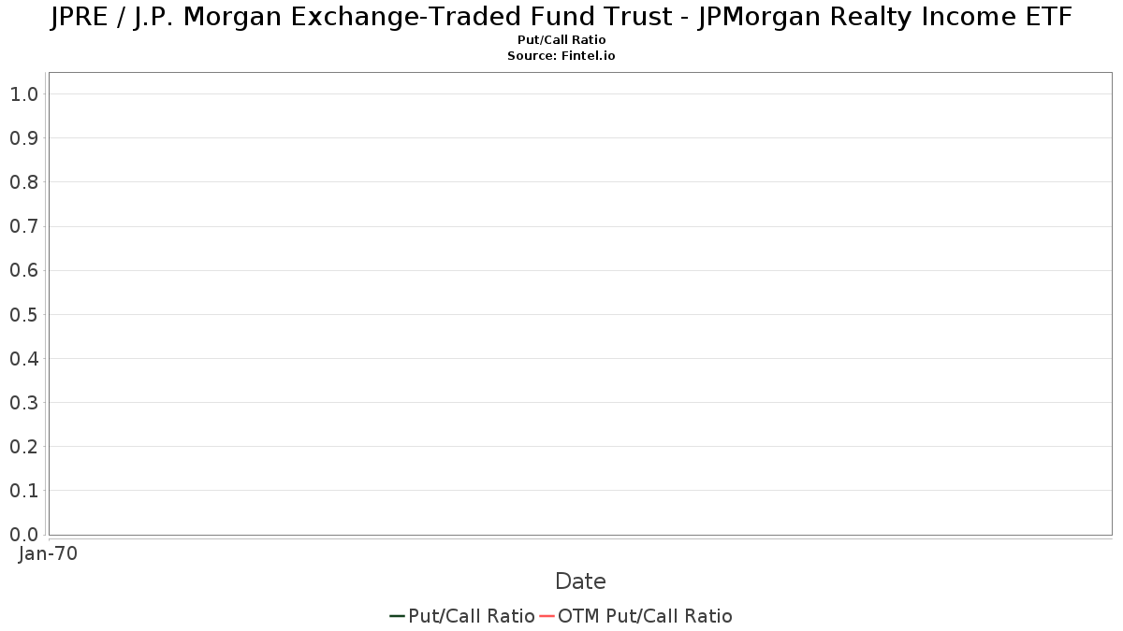Click the Put/Call Ratio legend label
The image size is (1123, 631).
[472, 616]
